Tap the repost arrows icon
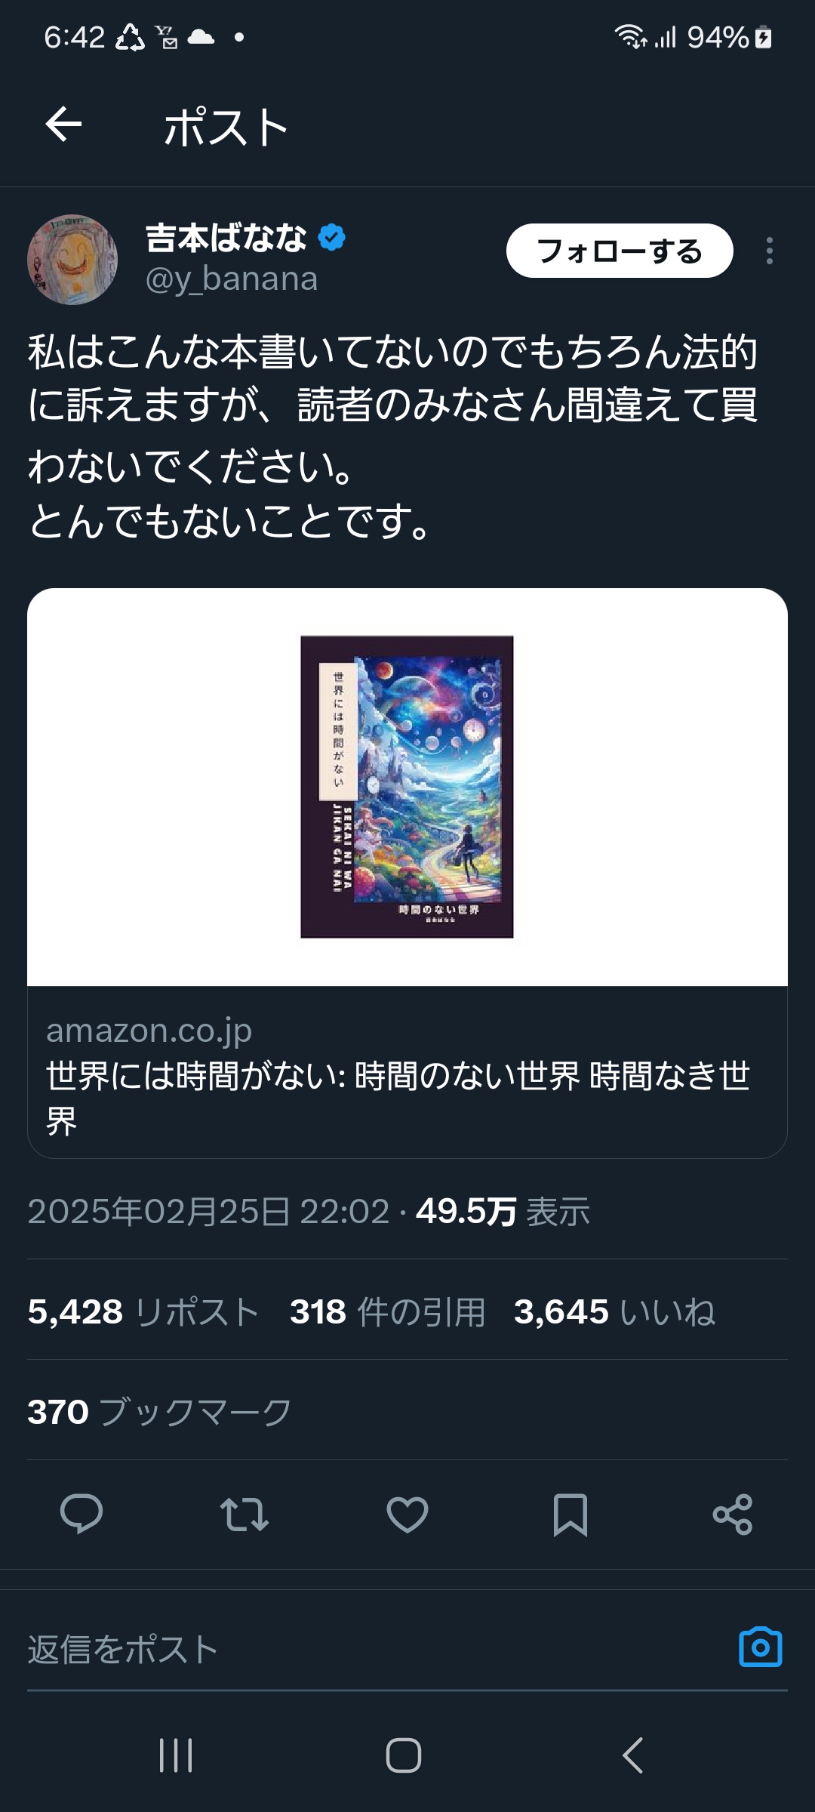This screenshot has width=815, height=1812. click(244, 1514)
